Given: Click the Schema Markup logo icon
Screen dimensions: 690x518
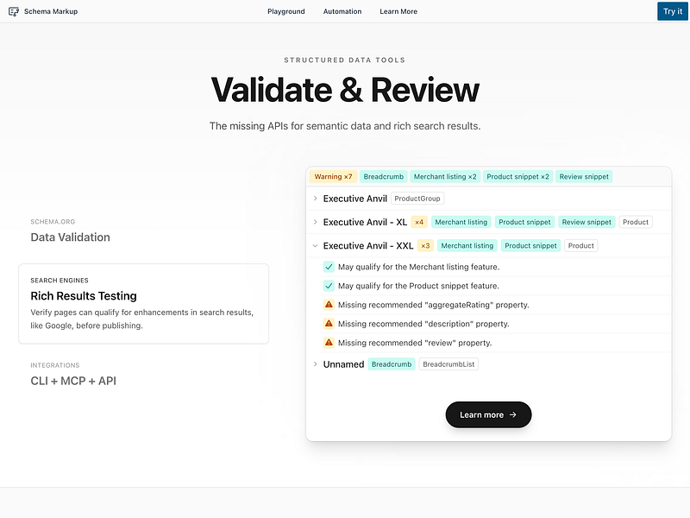Looking at the screenshot, I should pyautogui.click(x=14, y=11).
